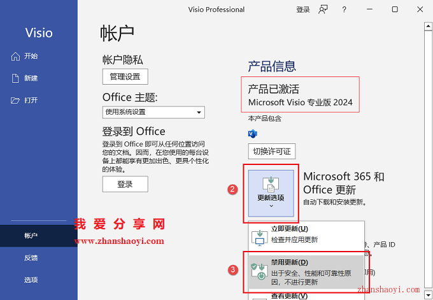Open the 开始 (Home) page in sidebar

[x=24, y=56]
